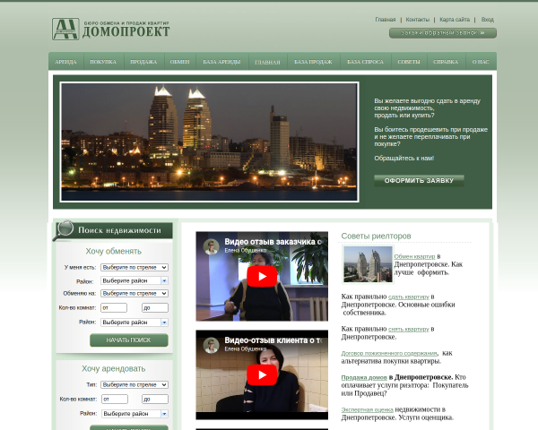
Task: Play the second video review about client
Action: pyautogui.click(x=262, y=374)
